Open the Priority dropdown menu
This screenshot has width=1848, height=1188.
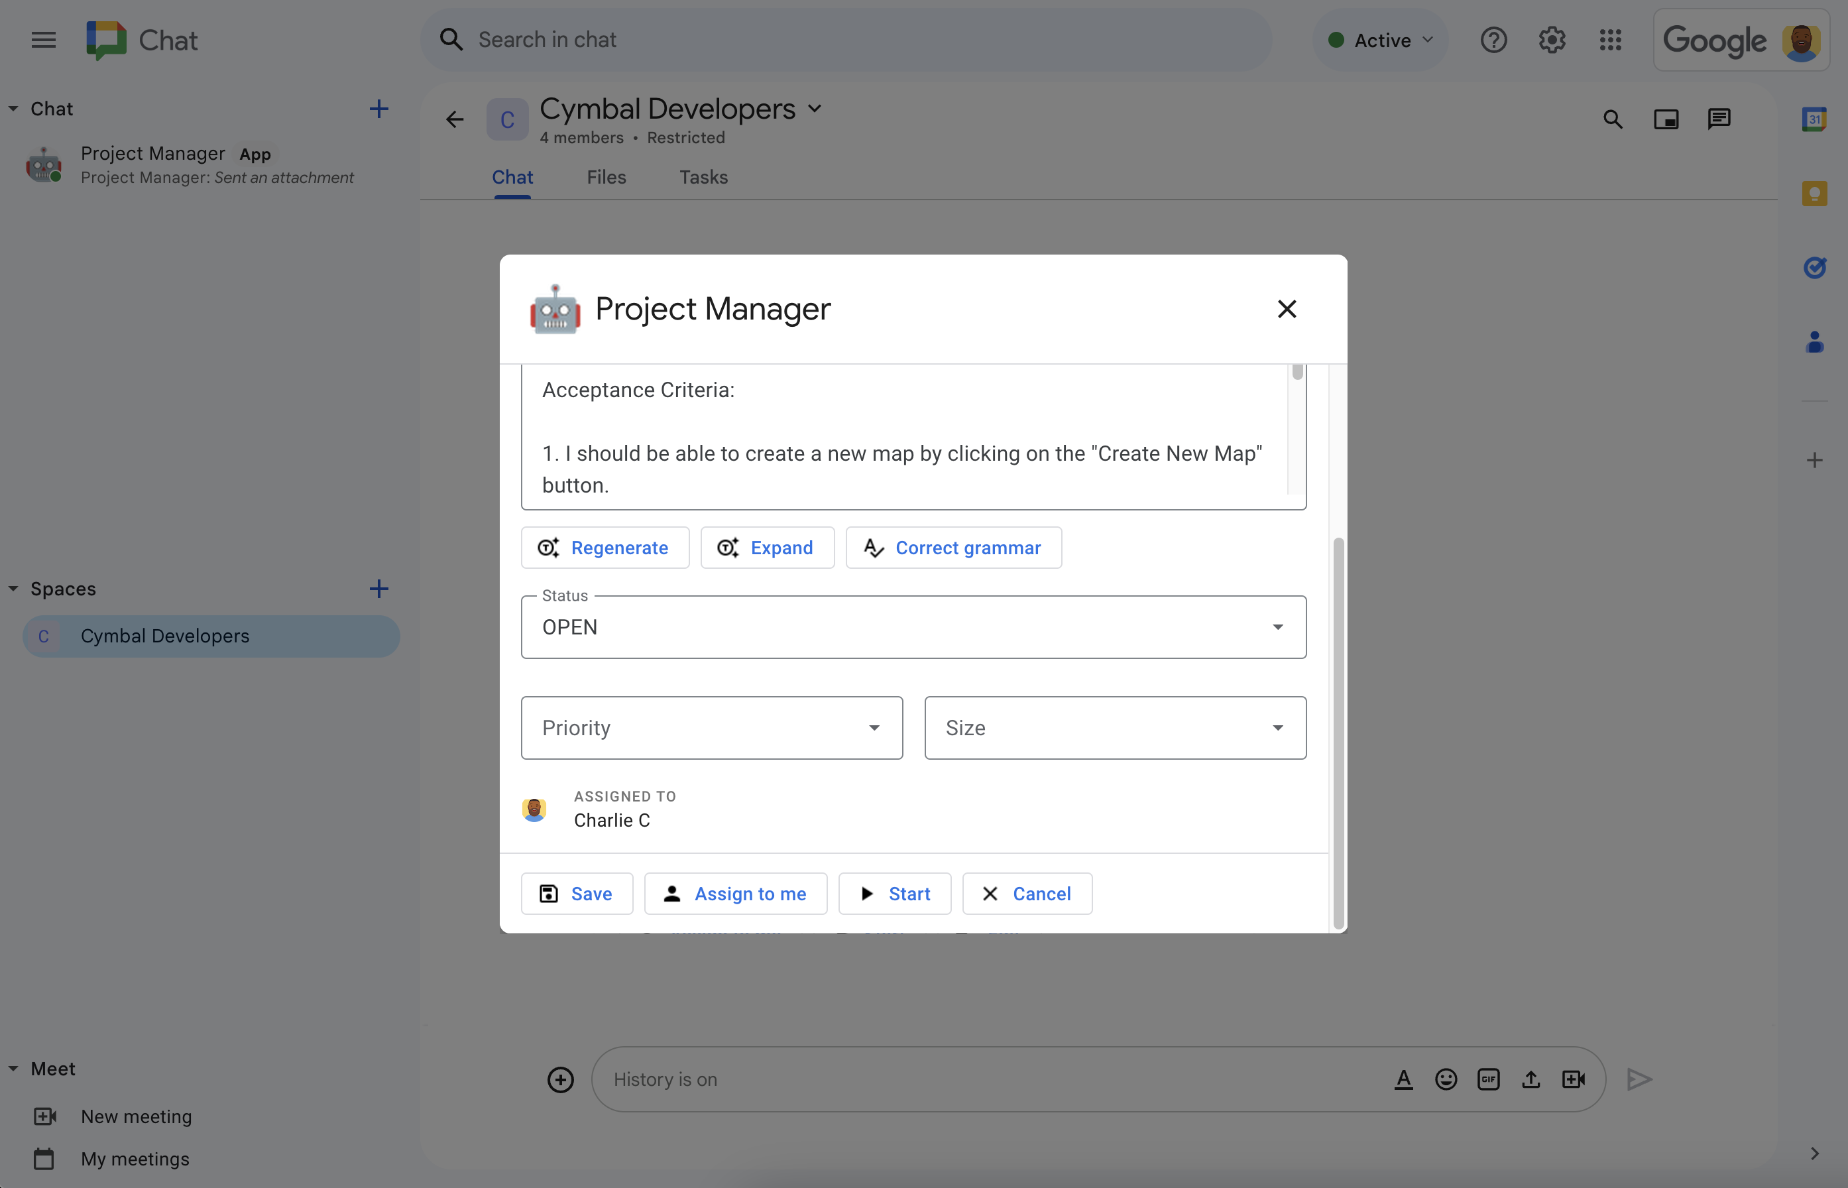pos(711,727)
